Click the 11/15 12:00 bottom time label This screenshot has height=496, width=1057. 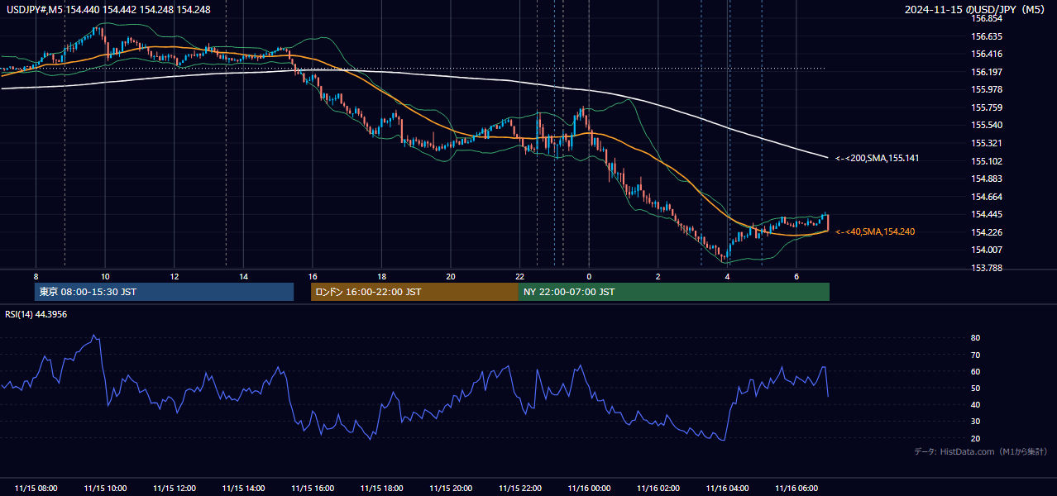(175, 489)
